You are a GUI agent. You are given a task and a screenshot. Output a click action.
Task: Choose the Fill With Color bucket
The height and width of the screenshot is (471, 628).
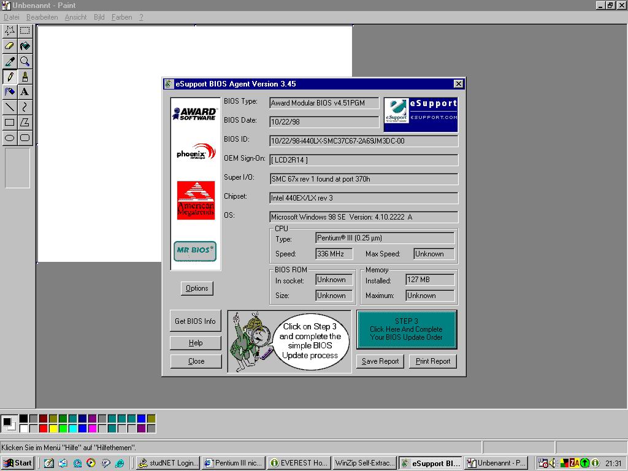coord(25,46)
